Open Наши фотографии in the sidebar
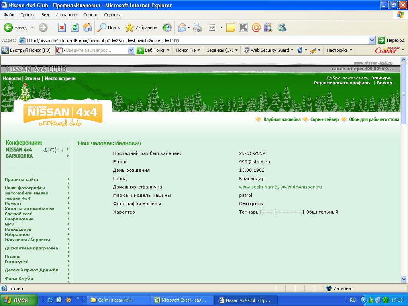The height and width of the screenshot is (306, 408). pos(25,188)
